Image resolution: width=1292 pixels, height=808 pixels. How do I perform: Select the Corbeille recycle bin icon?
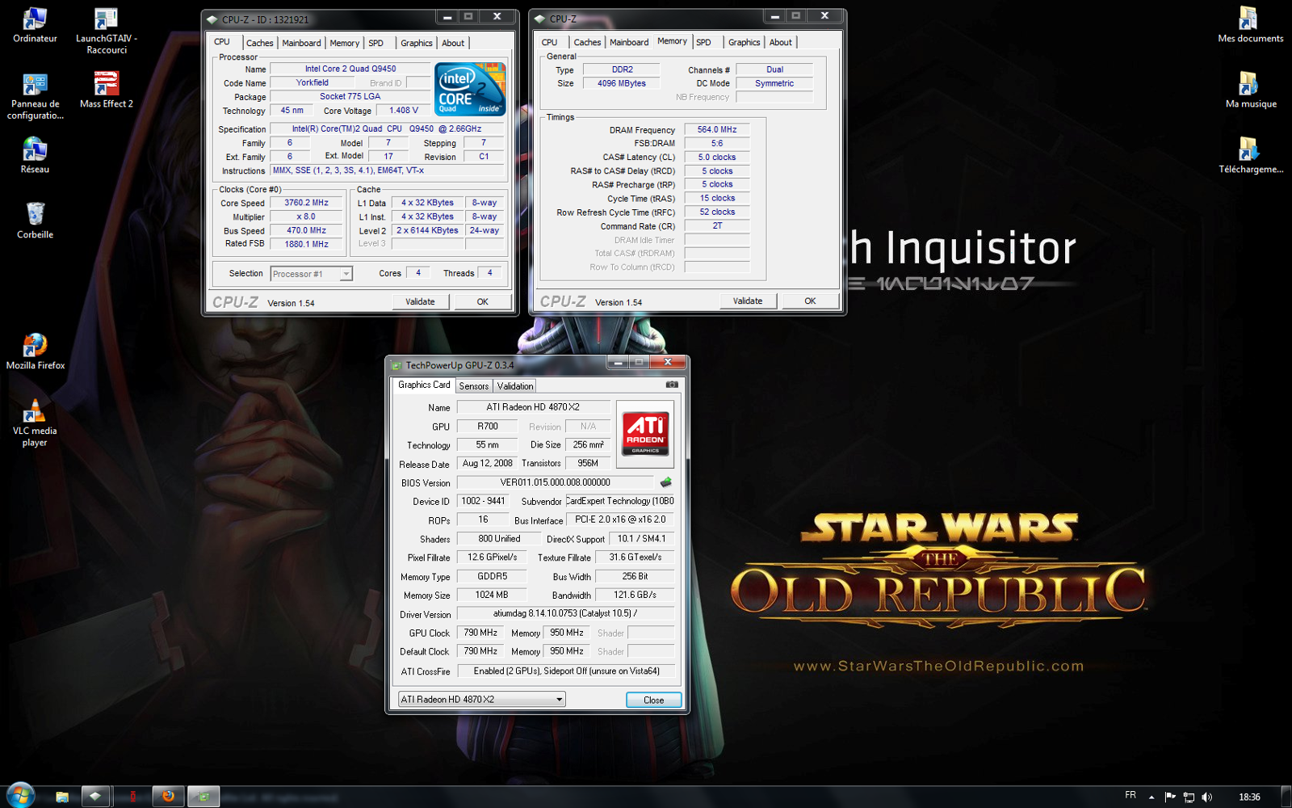(x=35, y=221)
